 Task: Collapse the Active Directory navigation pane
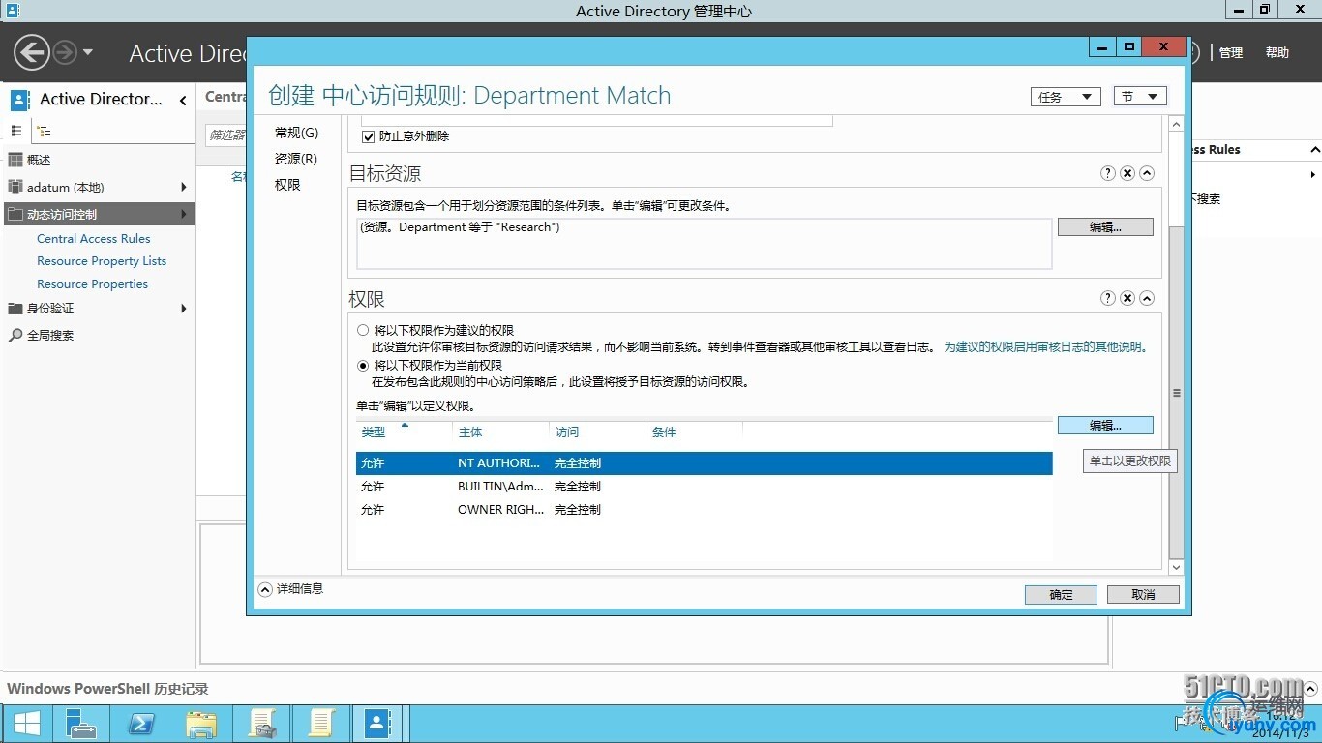183,100
